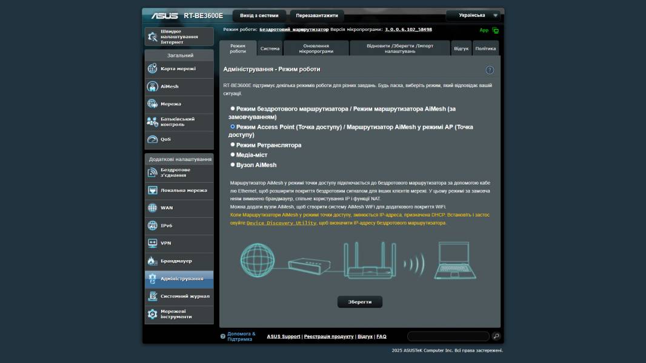This screenshot has width=646, height=363.
Task: Open Бездротове з'єднання wireless icon
Action: click(x=153, y=172)
